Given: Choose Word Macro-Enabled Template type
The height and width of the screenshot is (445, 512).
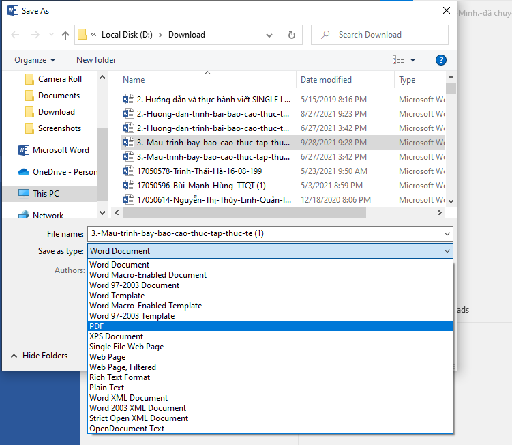Looking at the screenshot, I should tap(271, 306).
